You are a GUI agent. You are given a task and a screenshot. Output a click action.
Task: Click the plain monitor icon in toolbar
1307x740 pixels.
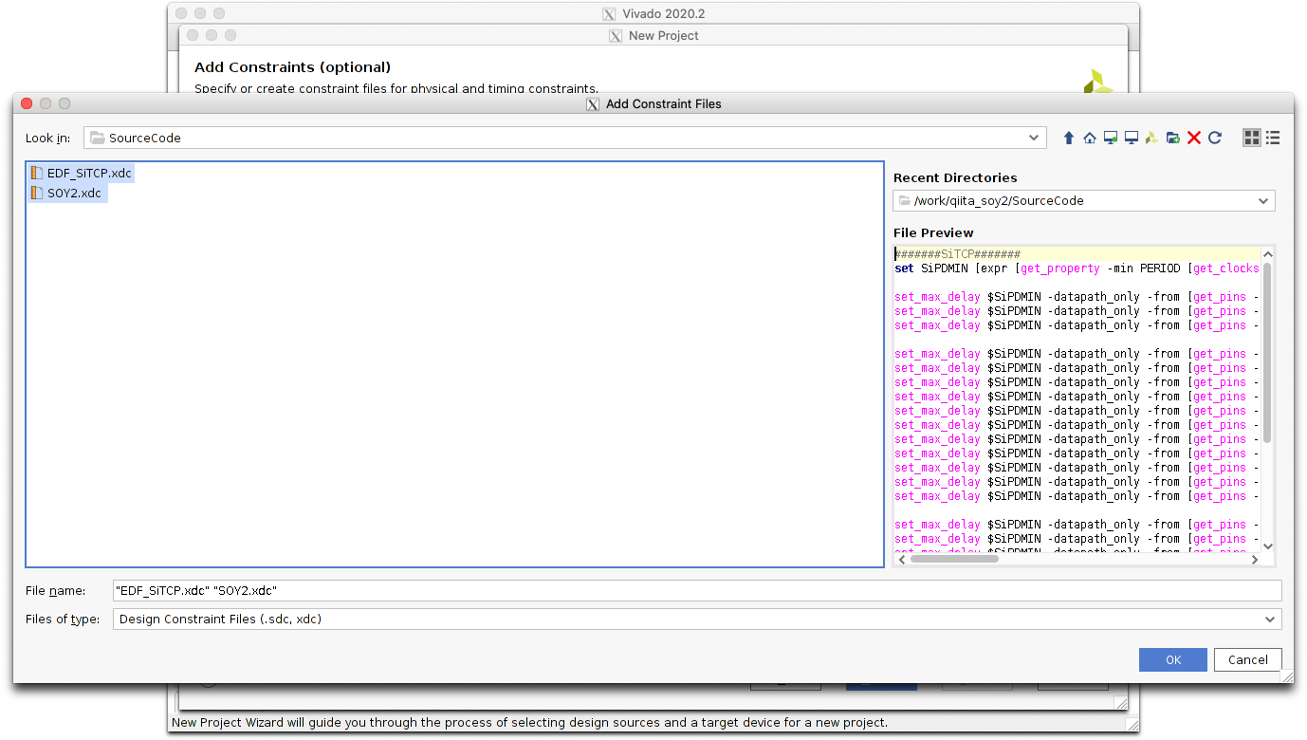click(1132, 138)
